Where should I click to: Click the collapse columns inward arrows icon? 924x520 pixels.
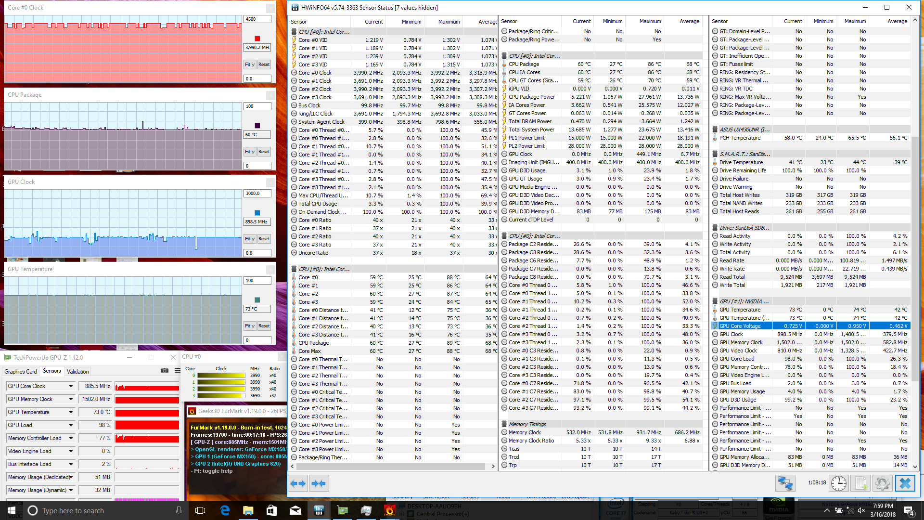pos(319,483)
